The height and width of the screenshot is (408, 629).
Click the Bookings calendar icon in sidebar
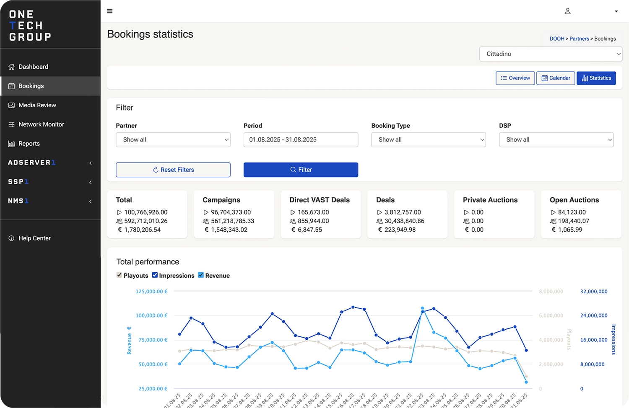click(11, 86)
